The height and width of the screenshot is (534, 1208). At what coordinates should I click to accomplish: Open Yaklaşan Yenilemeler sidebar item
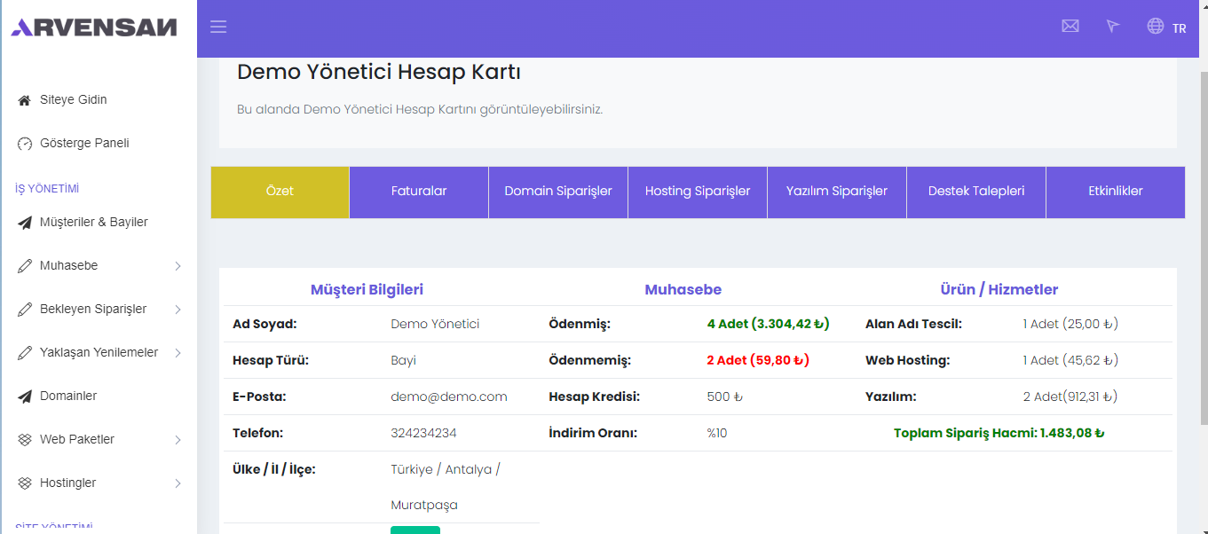click(99, 352)
